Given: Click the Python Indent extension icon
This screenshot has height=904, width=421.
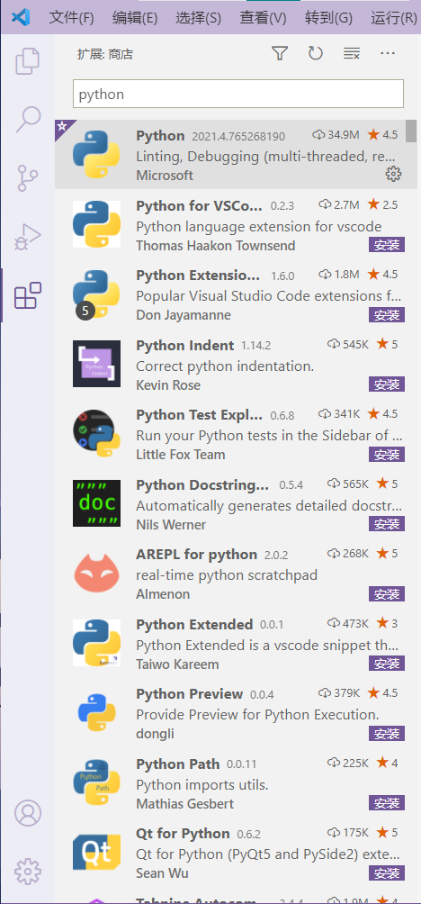Looking at the screenshot, I should click(x=96, y=364).
